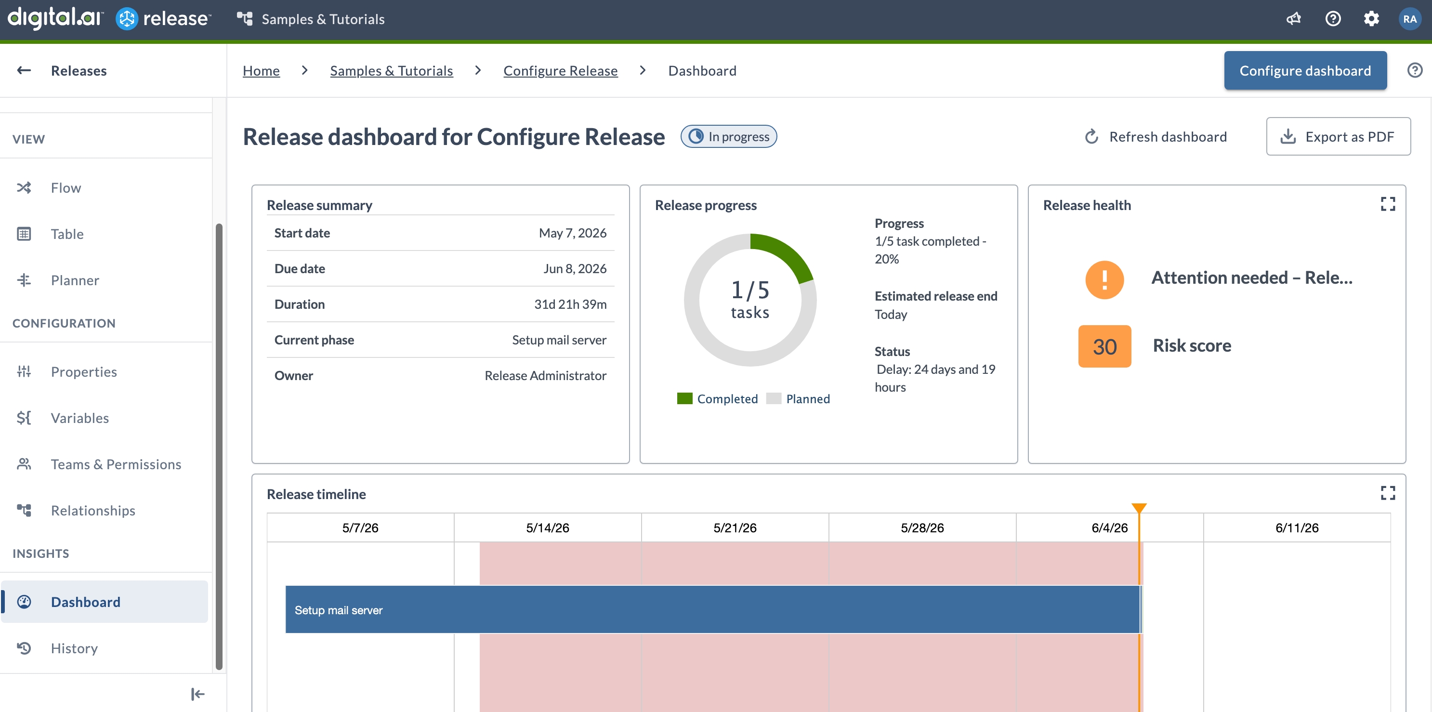Click the green Completed legend swatch
This screenshot has width=1432, height=712.
(685, 398)
